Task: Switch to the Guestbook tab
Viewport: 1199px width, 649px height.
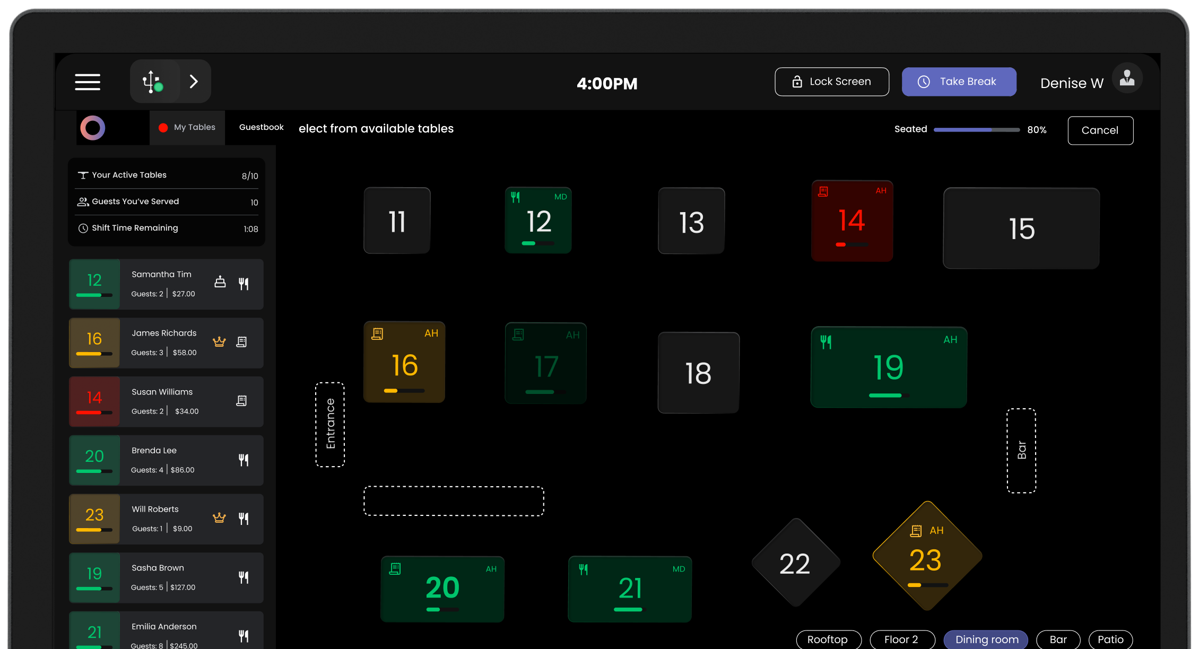Action: click(x=261, y=127)
